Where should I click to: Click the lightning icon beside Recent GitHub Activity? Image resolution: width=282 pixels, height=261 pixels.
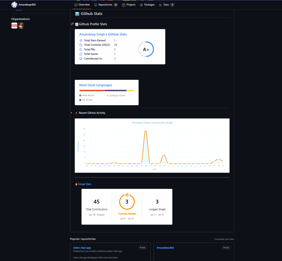coord(77,113)
